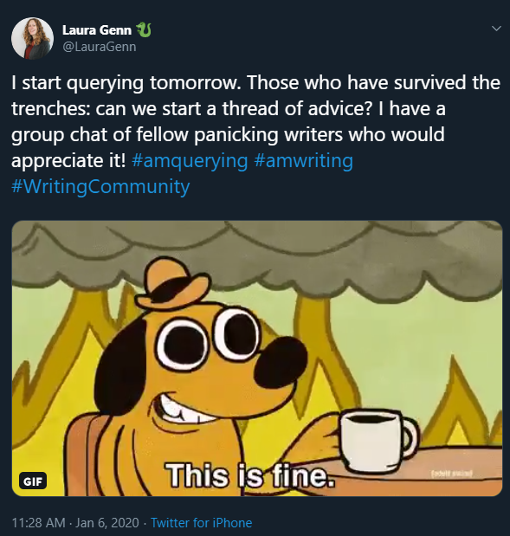Click the dog's eyes in the GIF
This screenshot has width=510, height=536.
207,339
